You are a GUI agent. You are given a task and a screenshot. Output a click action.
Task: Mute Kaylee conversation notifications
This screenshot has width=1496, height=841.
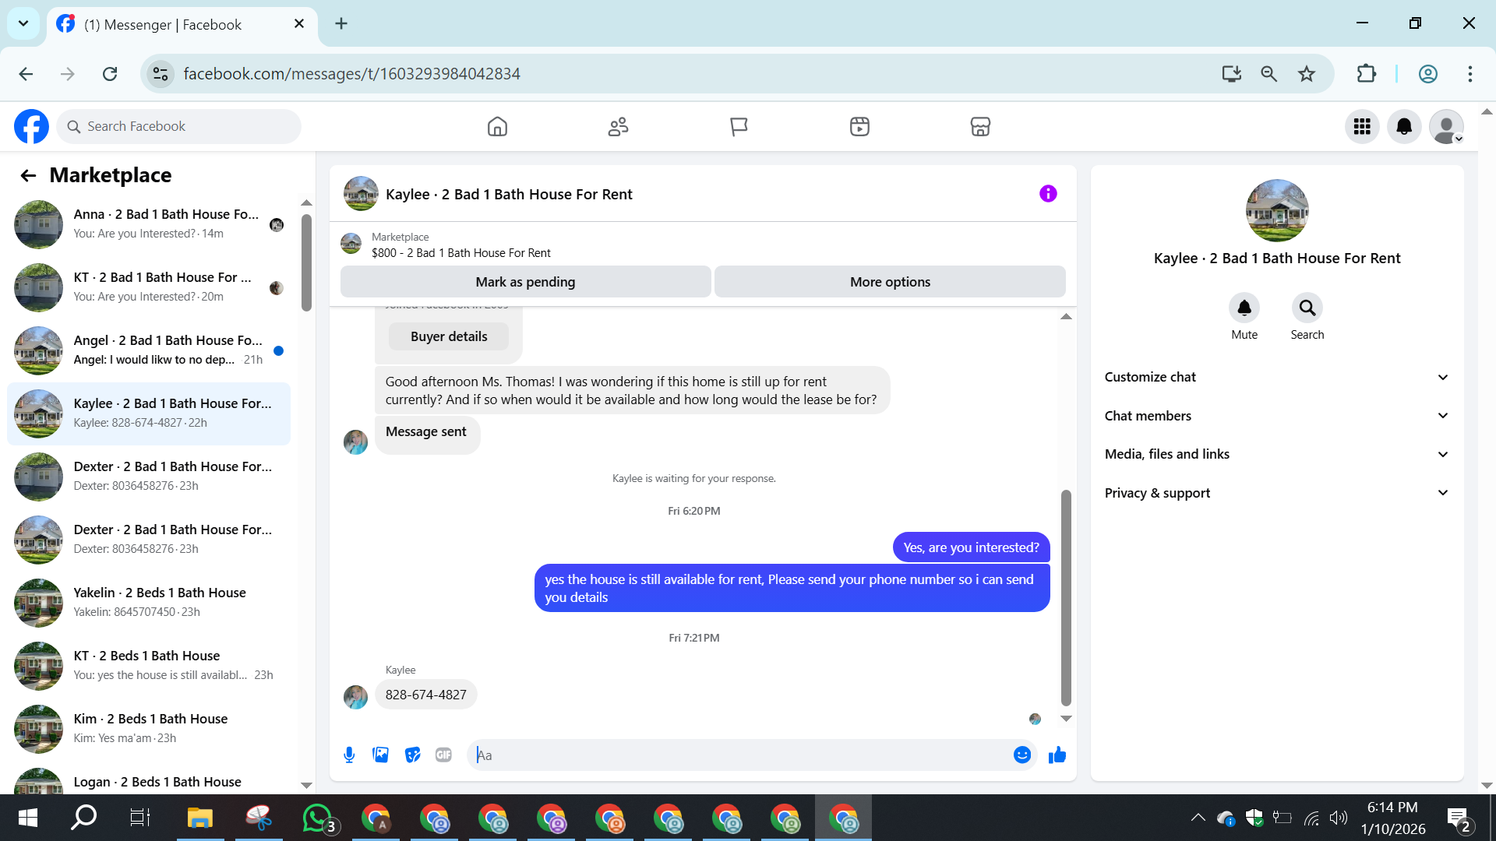pos(1244,308)
